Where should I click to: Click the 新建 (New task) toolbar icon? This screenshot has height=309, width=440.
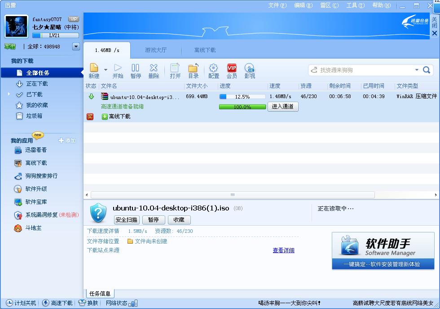94,71
